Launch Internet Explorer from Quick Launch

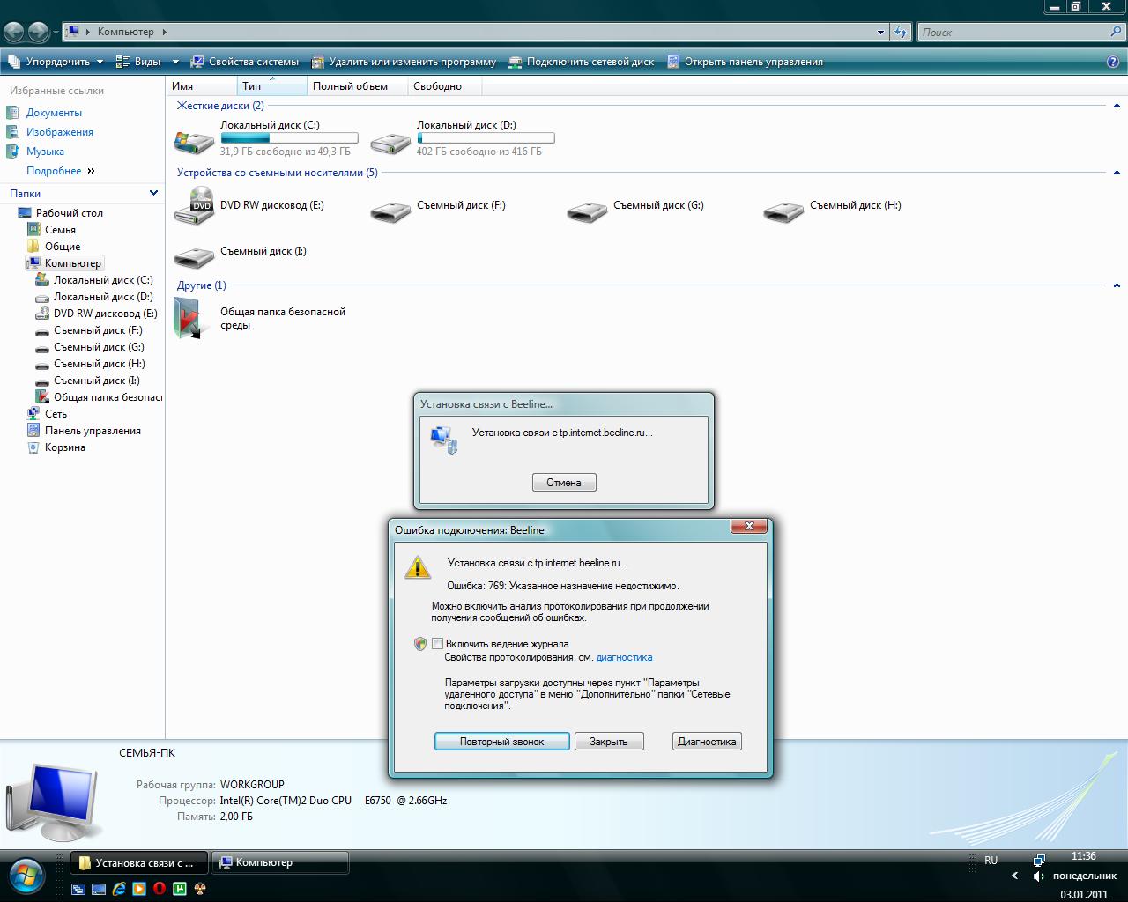120,889
